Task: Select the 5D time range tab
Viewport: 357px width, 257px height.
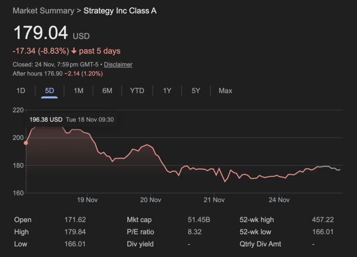Action: point(50,90)
